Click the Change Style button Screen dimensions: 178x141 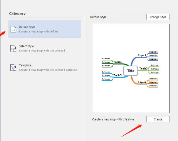[x=158, y=17]
